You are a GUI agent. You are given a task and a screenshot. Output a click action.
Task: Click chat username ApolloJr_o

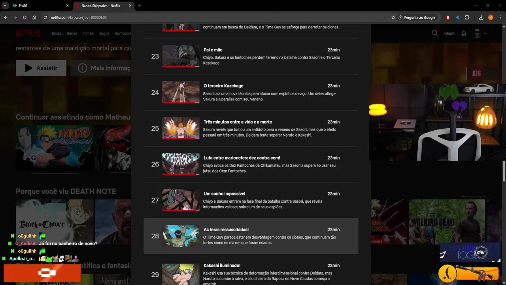pyautogui.click(x=23, y=258)
